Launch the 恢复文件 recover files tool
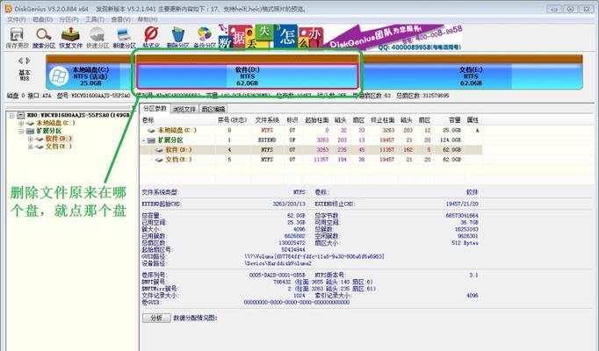 pyautogui.click(x=70, y=38)
